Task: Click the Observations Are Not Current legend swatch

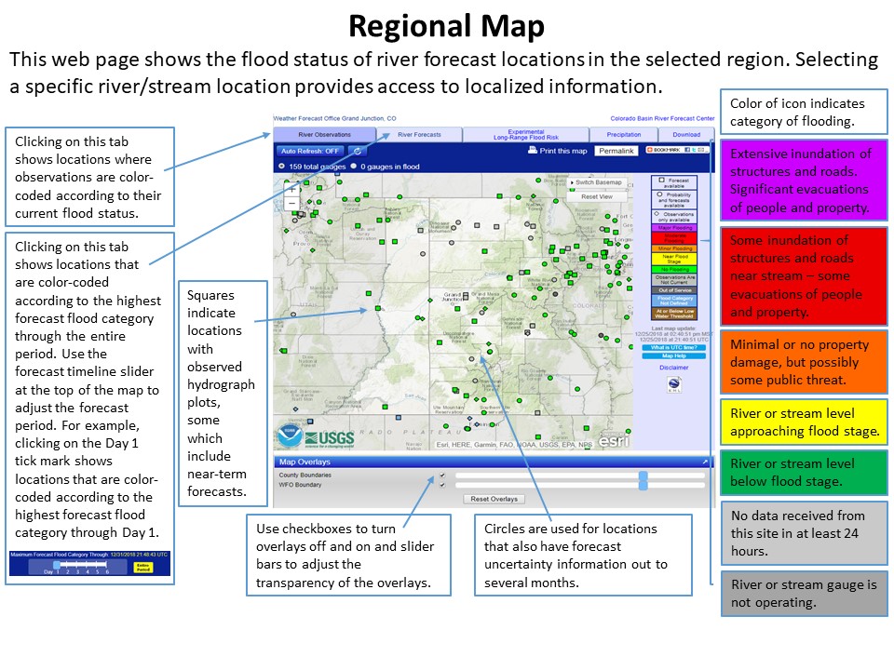Action: tap(674, 280)
